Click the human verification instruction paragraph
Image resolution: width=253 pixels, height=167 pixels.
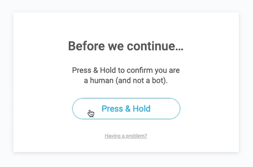click(x=126, y=75)
